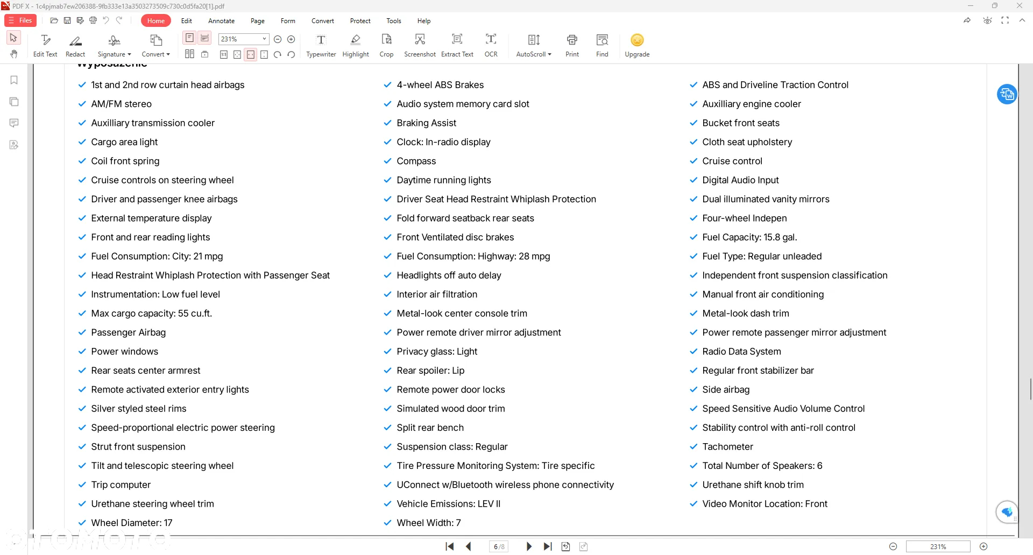This screenshot has width=1033, height=555.
Task: Click the Save icon in quick toolbar
Action: pos(67,20)
